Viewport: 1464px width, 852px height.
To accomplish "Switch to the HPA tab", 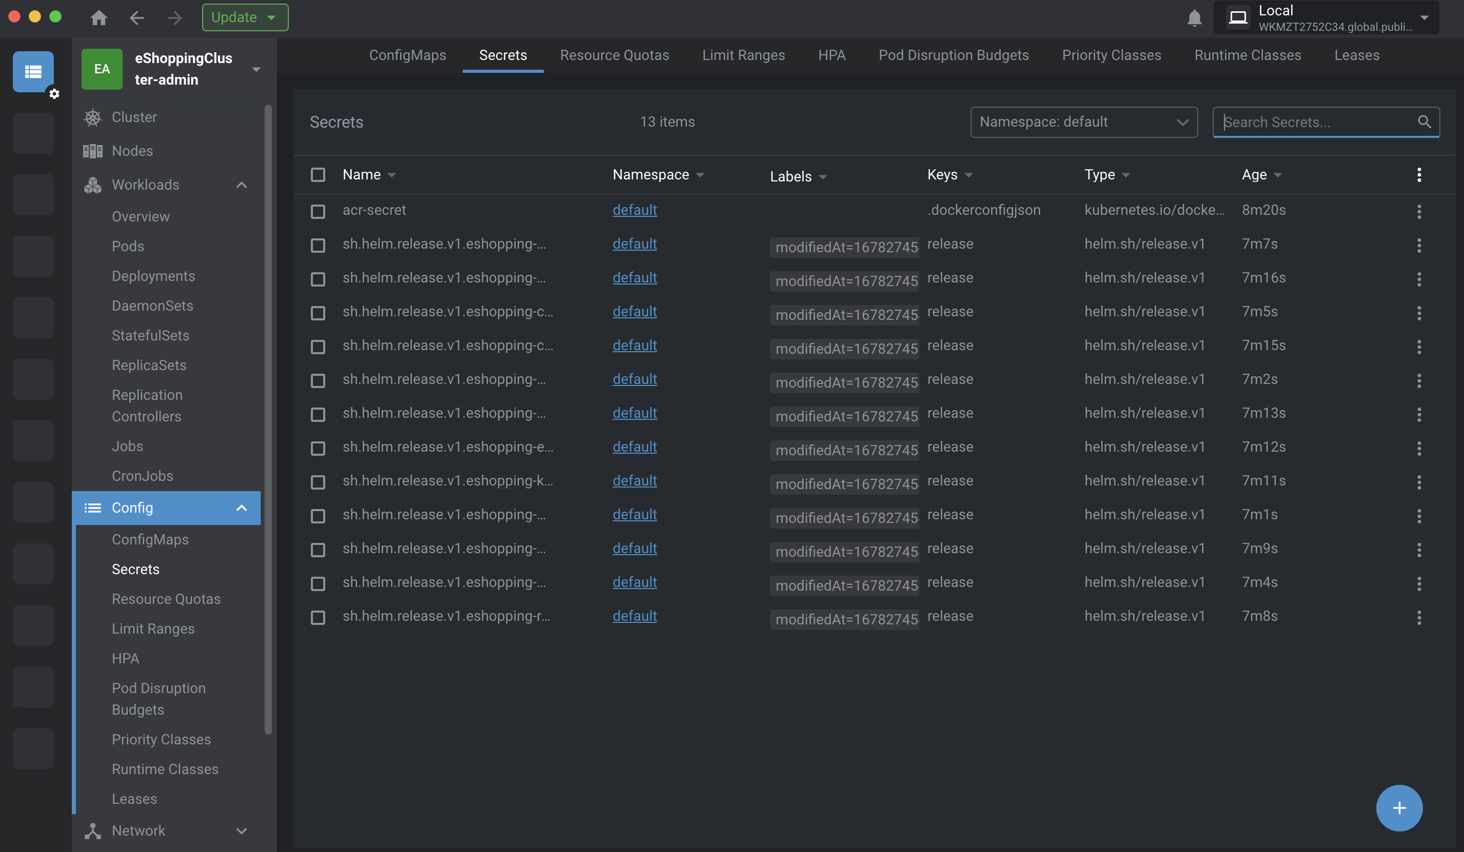I will pyautogui.click(x=832, y=55).
